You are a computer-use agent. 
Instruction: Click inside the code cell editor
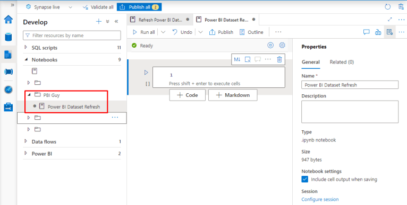click(219, 77)
